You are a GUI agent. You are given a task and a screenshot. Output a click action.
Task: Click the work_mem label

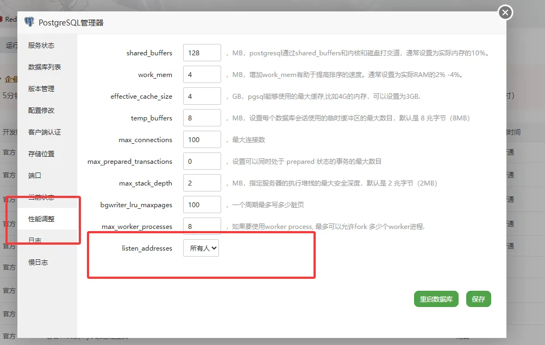[x=155, y=75]
